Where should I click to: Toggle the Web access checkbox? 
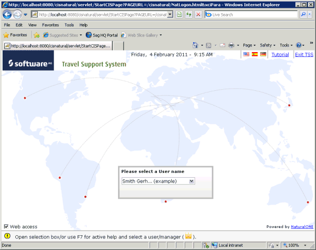click(6, 226)
